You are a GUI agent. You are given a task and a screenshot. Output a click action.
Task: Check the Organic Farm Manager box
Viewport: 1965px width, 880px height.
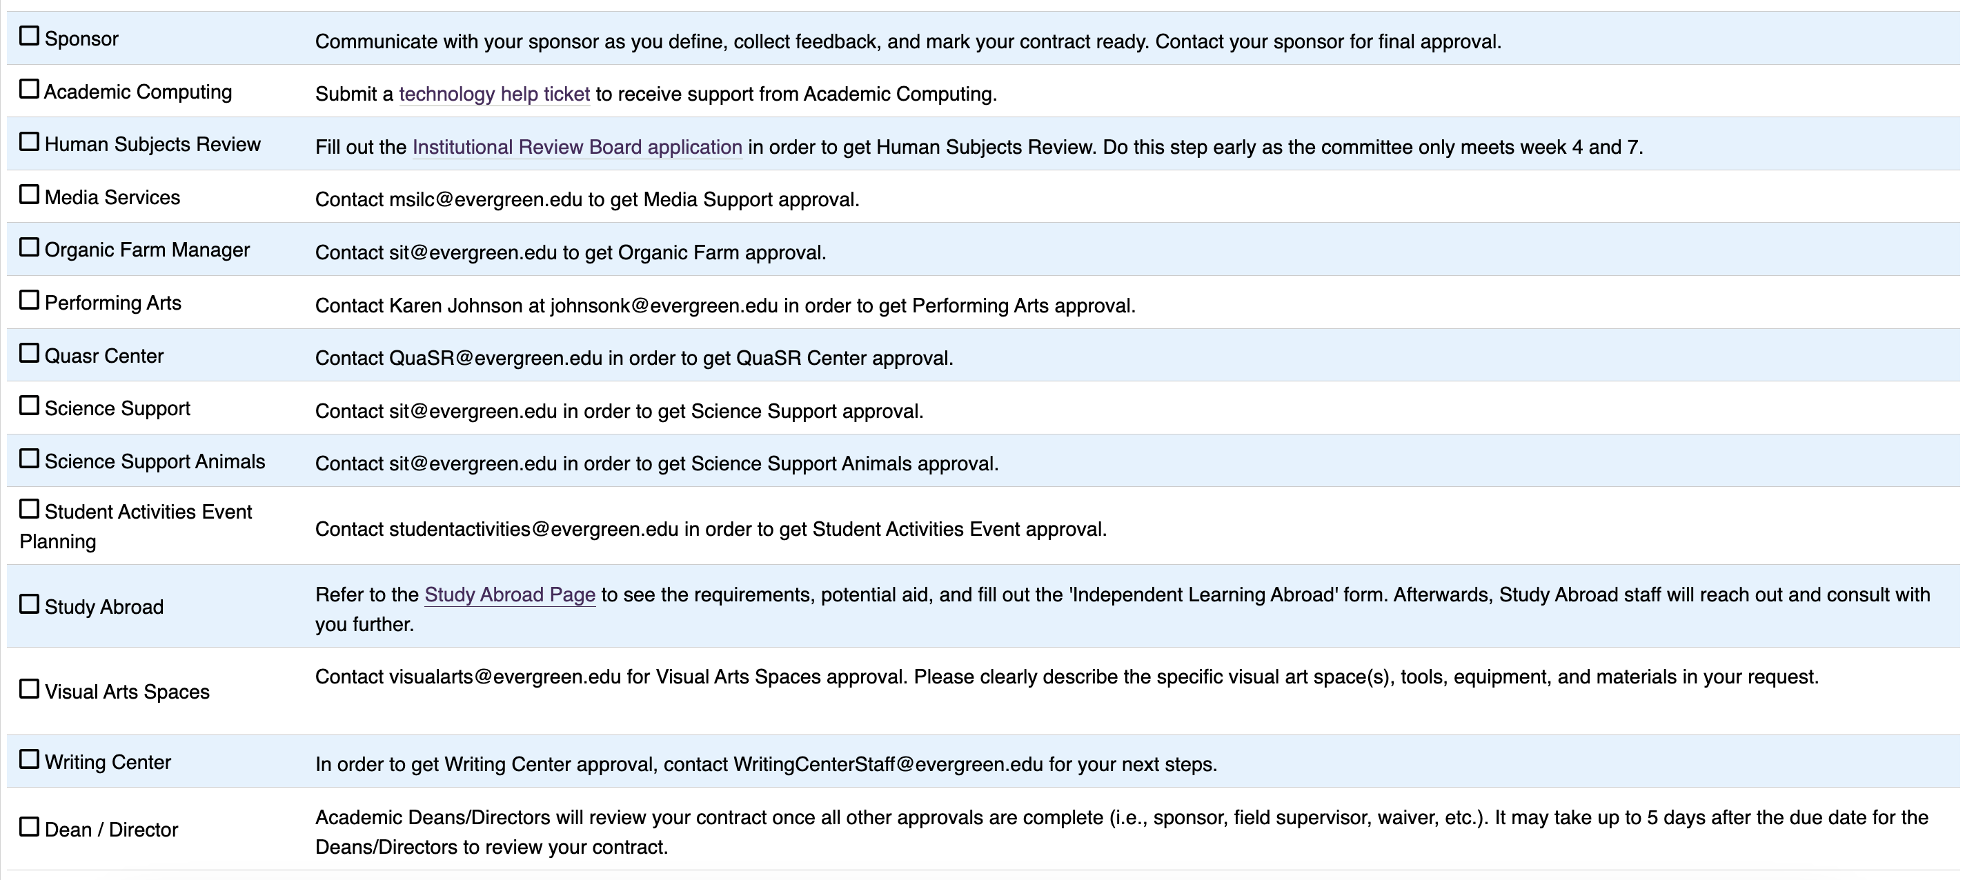29,247
